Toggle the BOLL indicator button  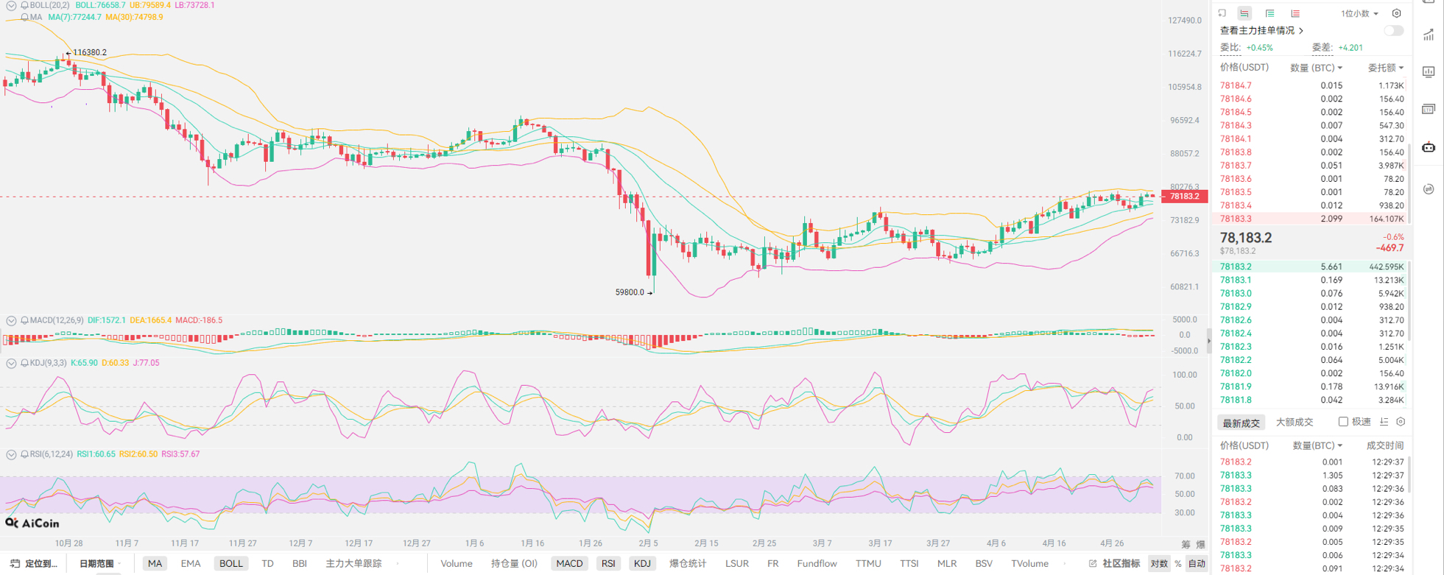click(x=231, y=564)
